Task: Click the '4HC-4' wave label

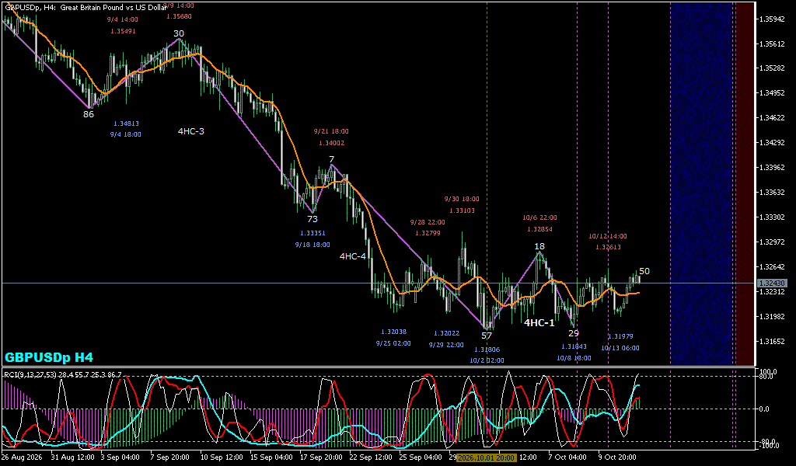Action: [x=353, y=256]
